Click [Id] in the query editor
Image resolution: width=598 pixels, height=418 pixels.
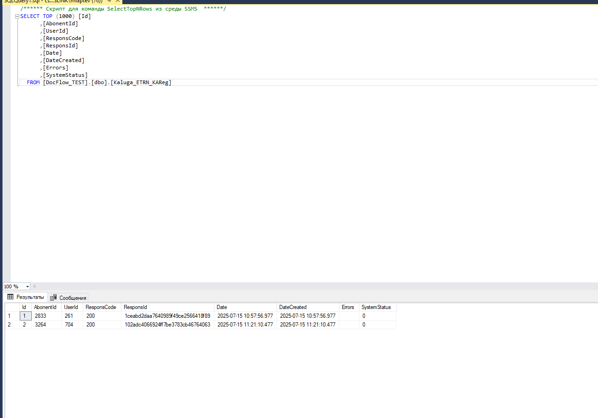coord(85,16)
